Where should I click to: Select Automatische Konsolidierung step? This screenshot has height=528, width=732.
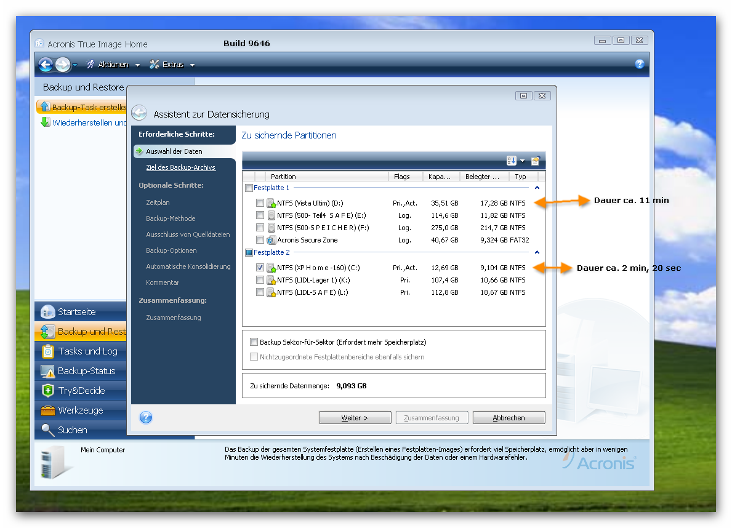pyautogui.click(x=188, y=266)
